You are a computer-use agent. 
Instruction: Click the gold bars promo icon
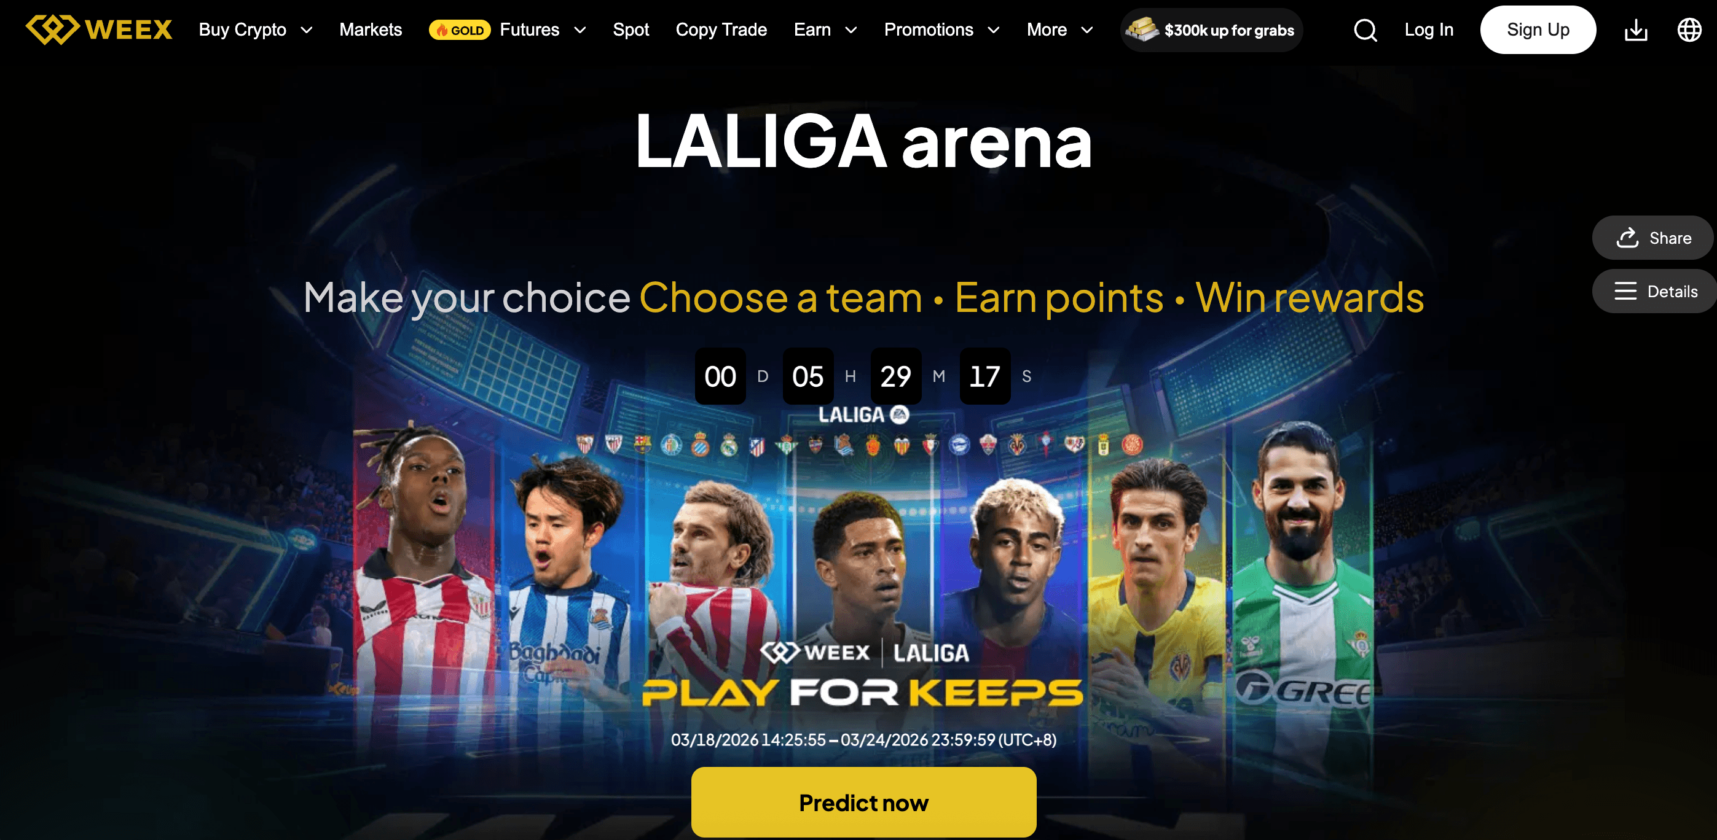point(1142,29)
